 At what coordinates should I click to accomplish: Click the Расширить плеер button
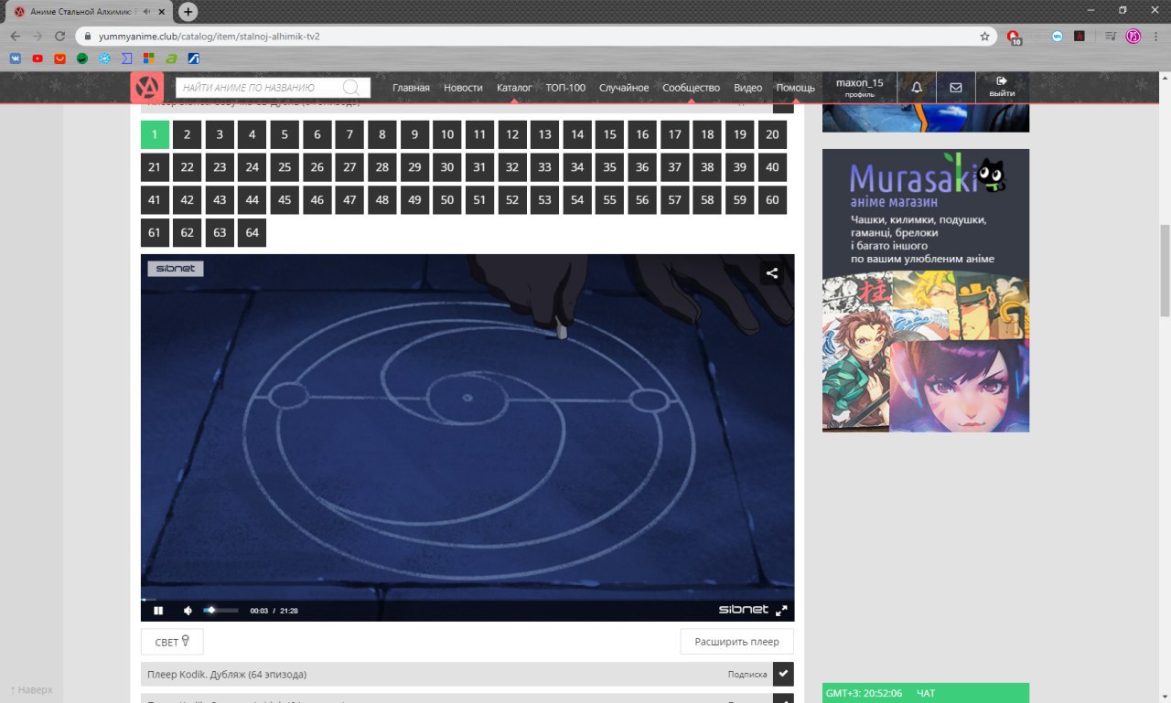point(737,642)
